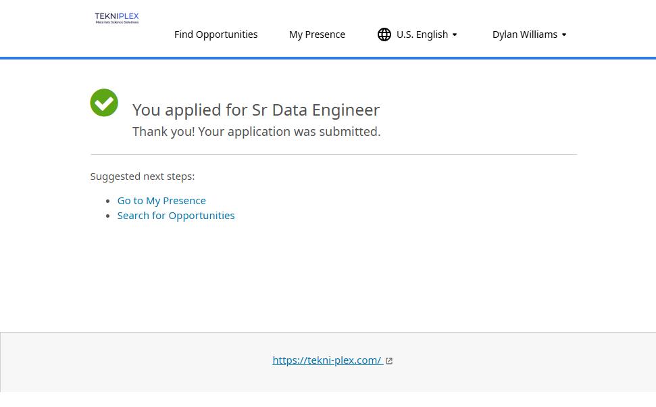
Task: Open Find Opportunities in the top navigation
Action: 216,34
